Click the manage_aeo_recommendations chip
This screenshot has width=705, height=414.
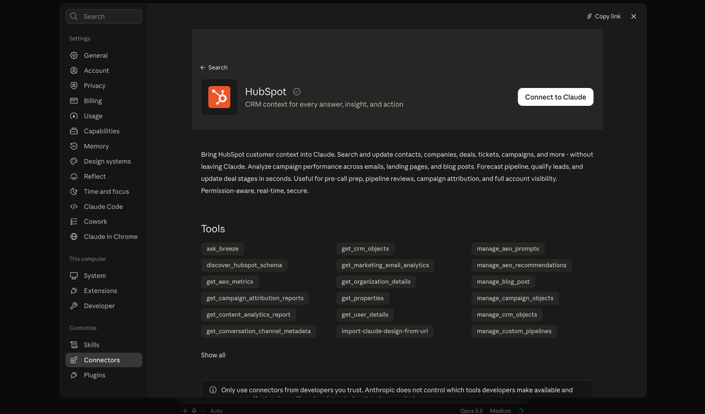(x=522, y=265)
